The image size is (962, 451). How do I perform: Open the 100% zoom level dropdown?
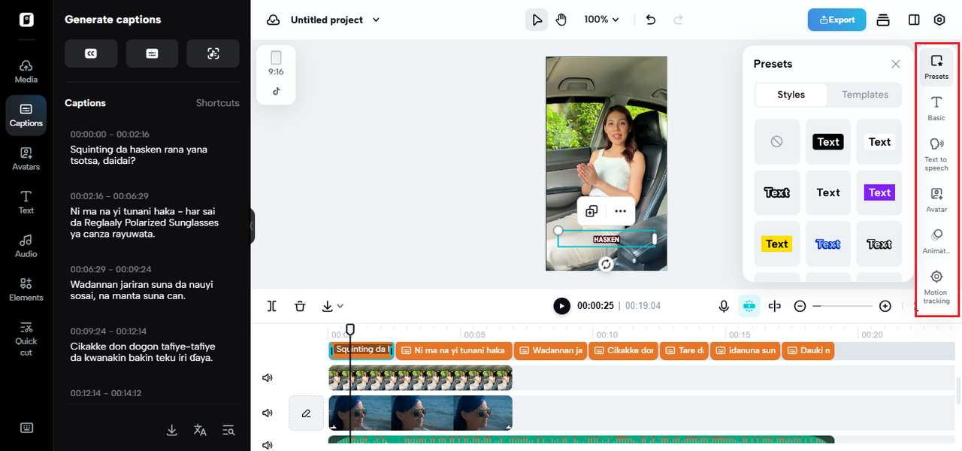coord(601,19)
